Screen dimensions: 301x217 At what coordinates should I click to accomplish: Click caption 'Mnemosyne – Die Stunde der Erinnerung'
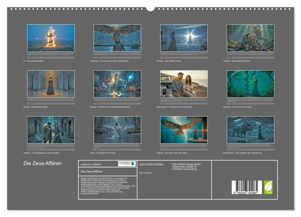coord(174,107)
